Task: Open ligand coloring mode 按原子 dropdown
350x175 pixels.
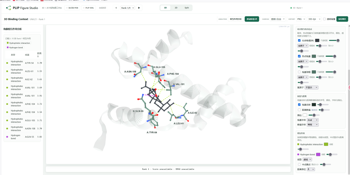Action: 303,46
